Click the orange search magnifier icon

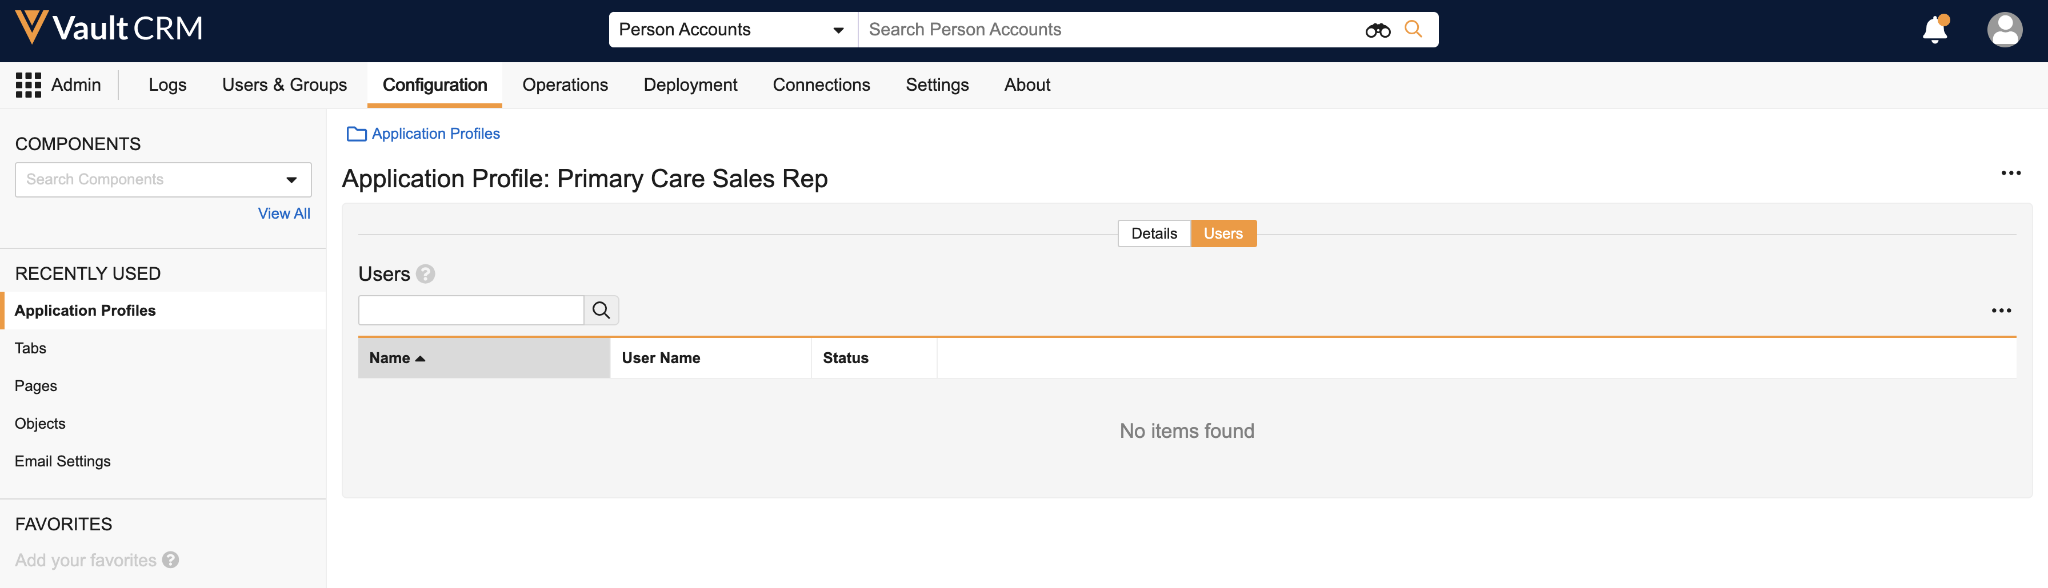pyautogui.click(x=1413, y=30)
